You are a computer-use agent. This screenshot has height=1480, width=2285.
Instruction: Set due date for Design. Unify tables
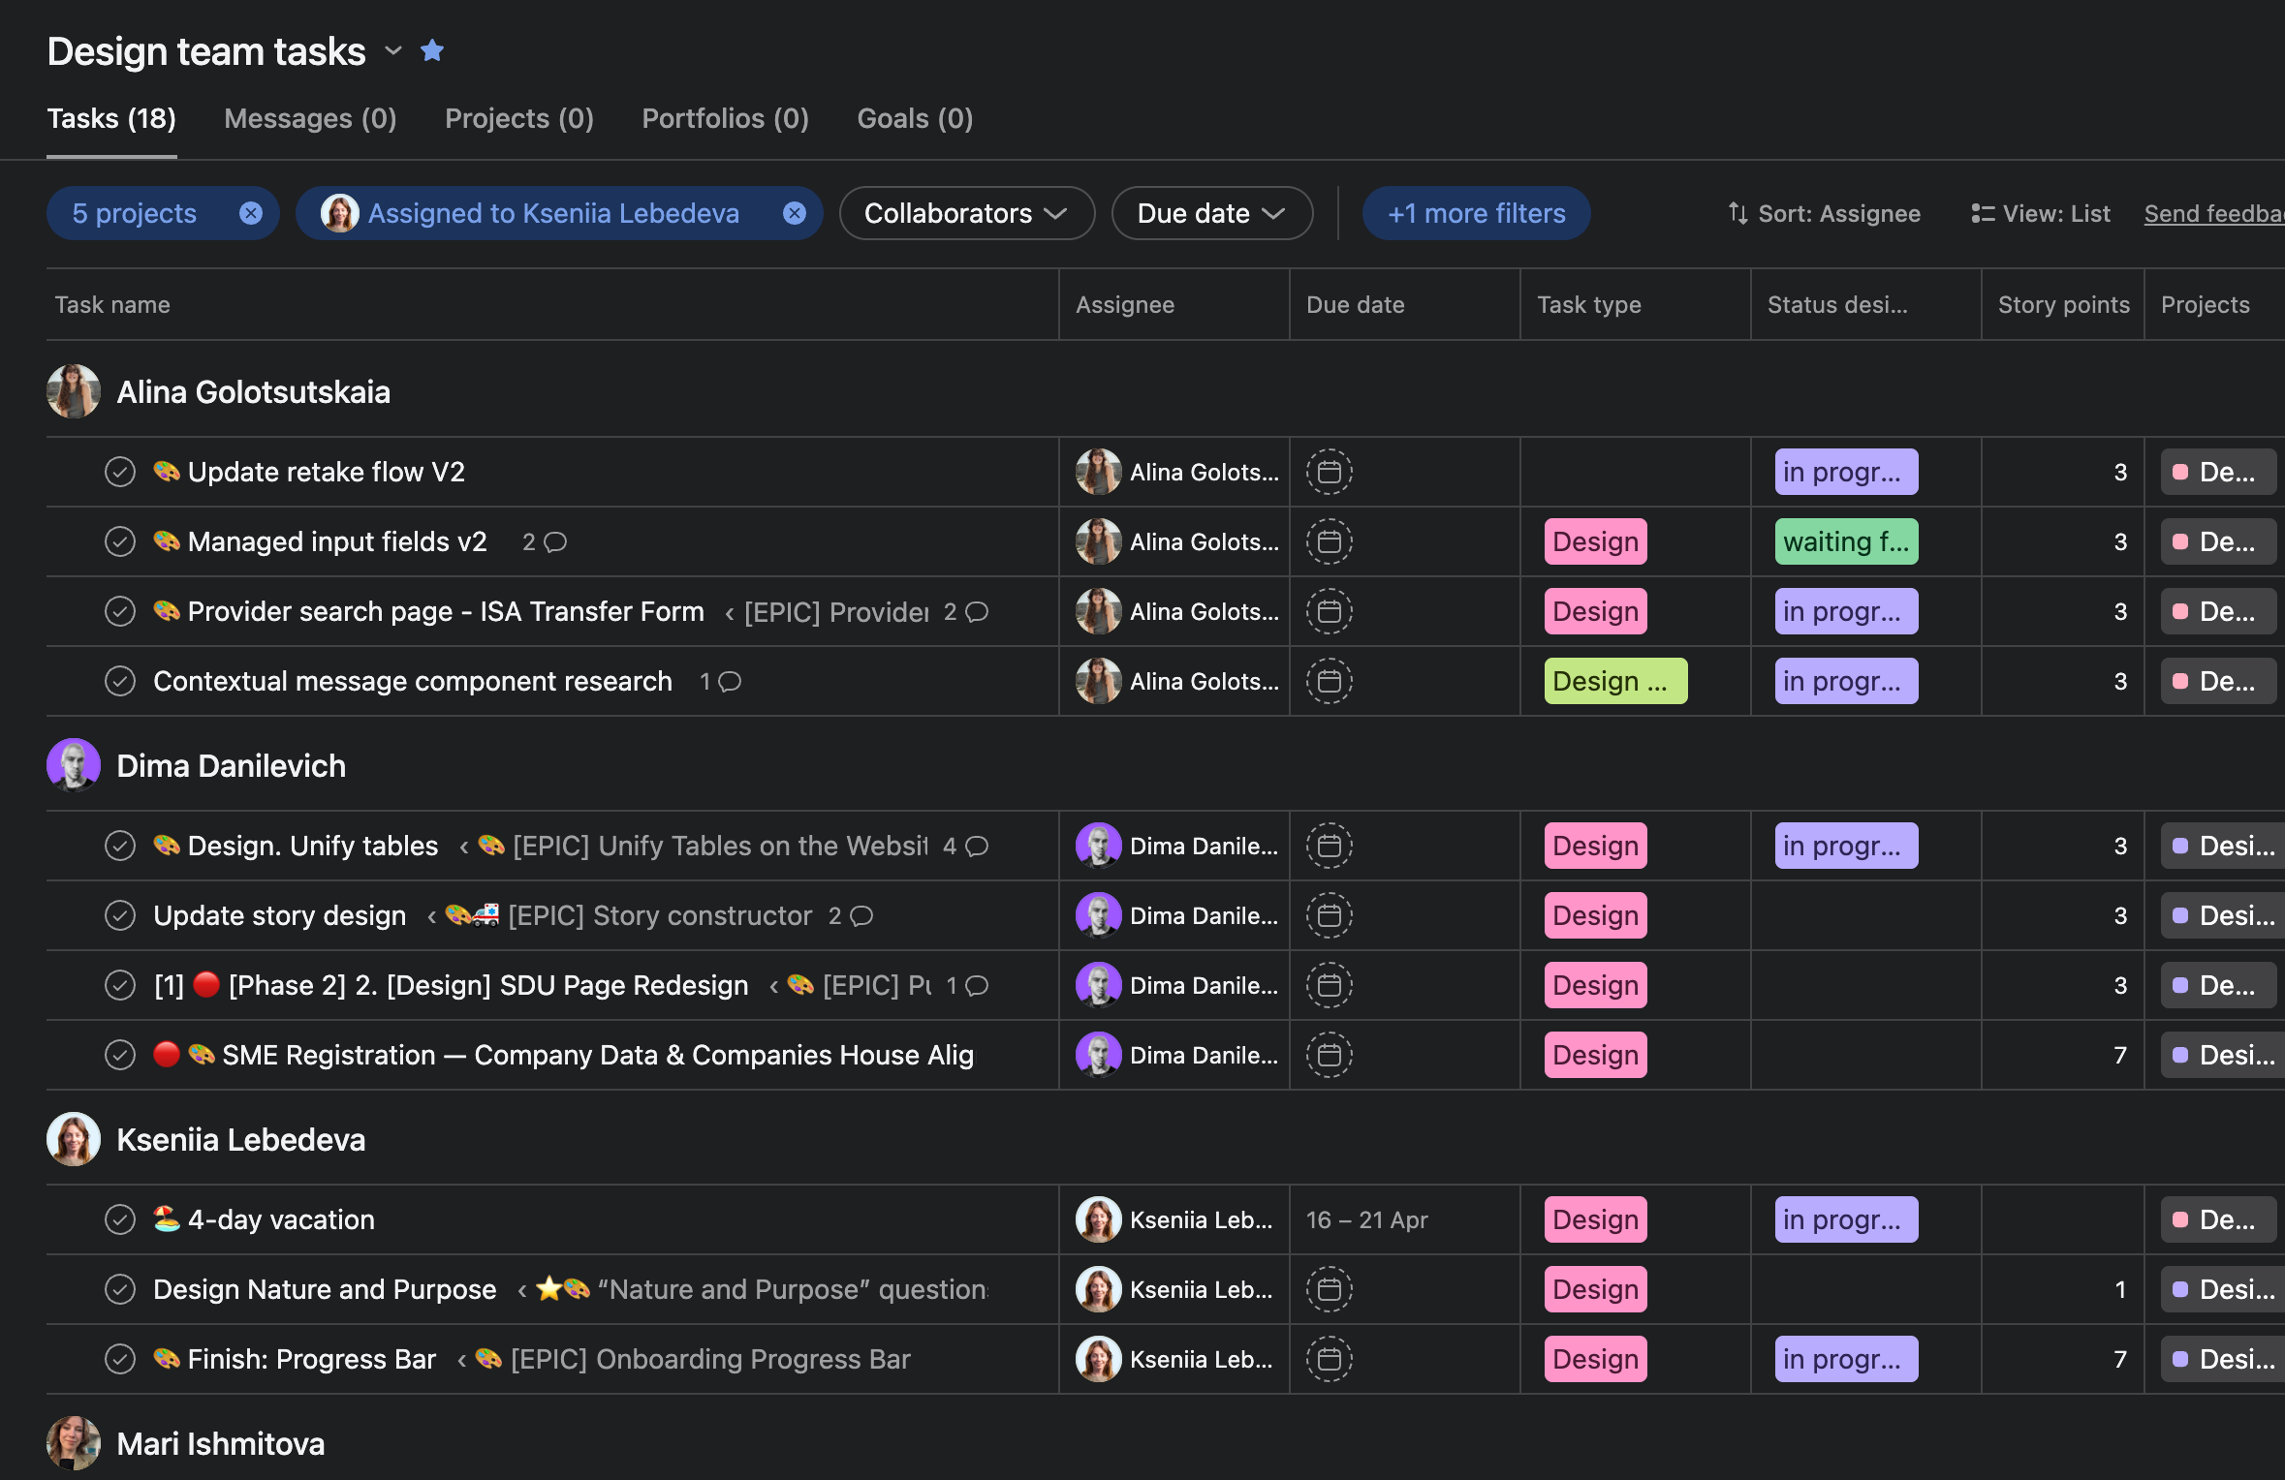pos(1330,846)
